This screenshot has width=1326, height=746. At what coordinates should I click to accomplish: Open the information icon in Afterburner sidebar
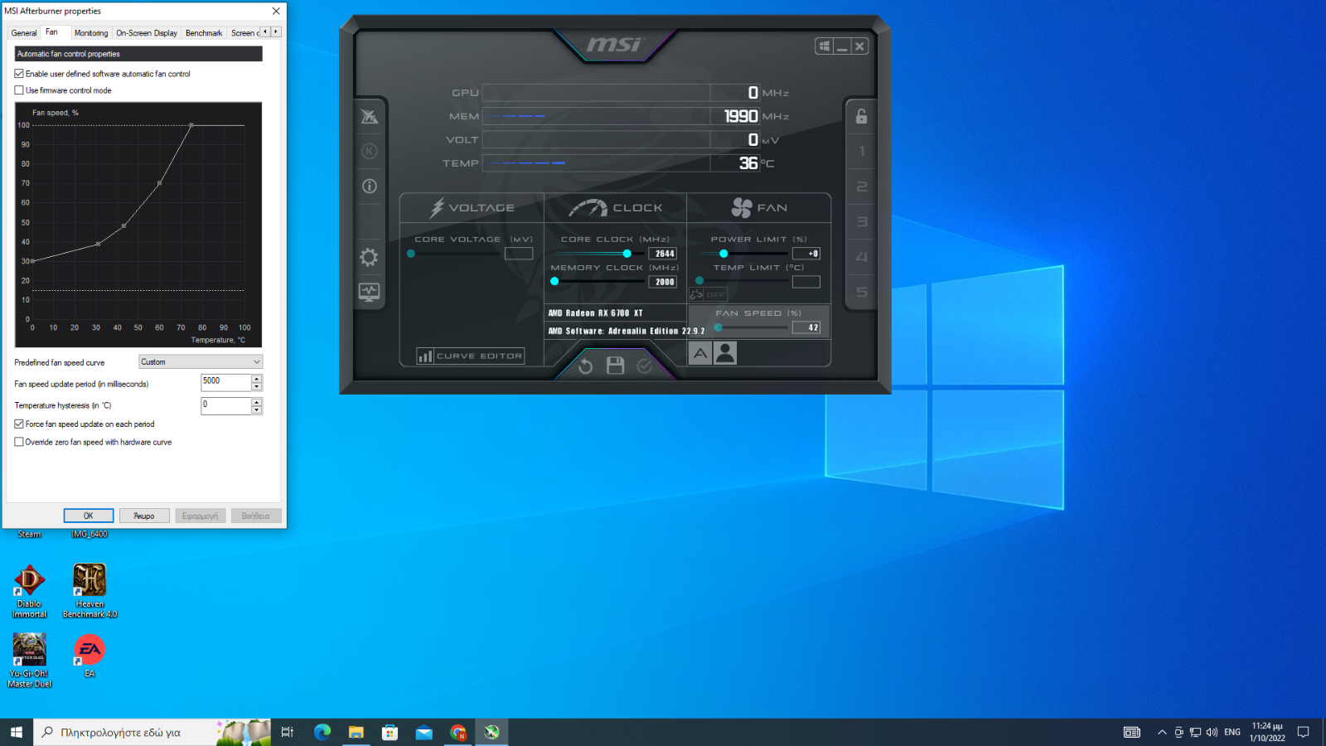(370, 186)
